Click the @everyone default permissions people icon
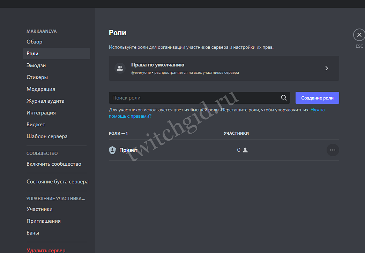Screen dimensions: 365x253 coord(120,68)
